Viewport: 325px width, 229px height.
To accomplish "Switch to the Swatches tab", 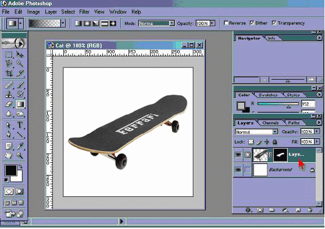I will pos(268,95).
